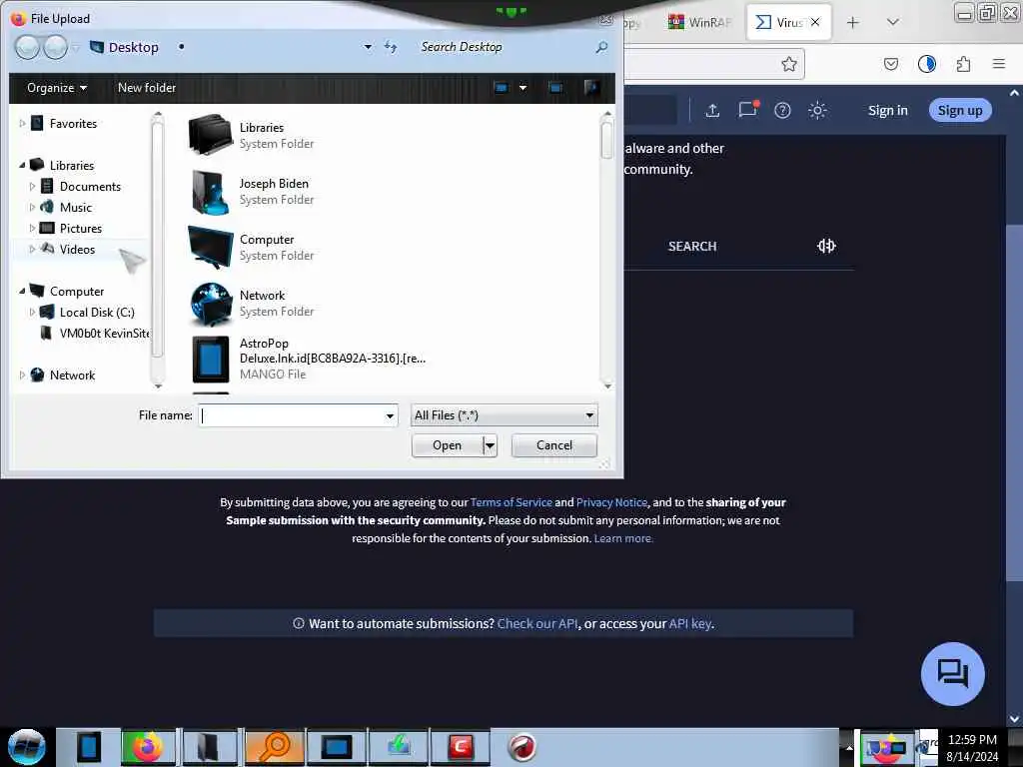Expand the Videos library node
Image resolution: width=1023 pixels, height=767 pixels.
[x=32, y=249]
